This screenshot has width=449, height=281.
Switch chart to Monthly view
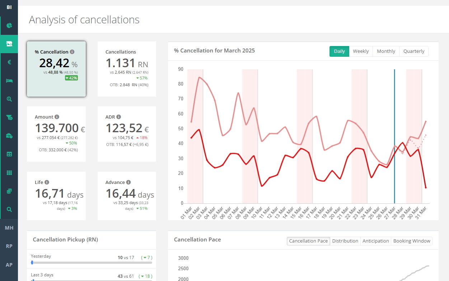tap(386, 51)
